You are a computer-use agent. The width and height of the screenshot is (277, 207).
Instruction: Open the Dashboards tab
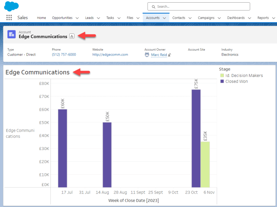click(x=236, y=18)
